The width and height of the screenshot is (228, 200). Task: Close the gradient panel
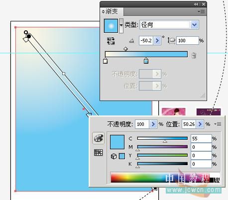click(204, 4)
